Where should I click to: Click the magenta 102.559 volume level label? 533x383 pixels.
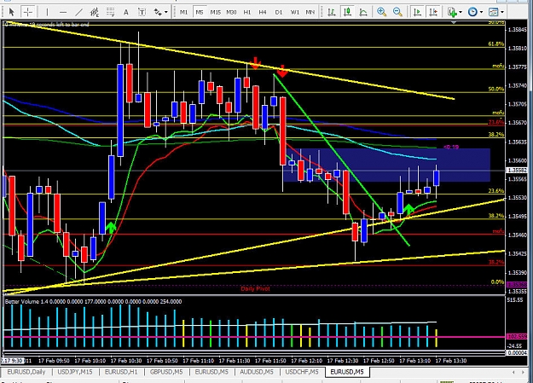pos(517,336)
